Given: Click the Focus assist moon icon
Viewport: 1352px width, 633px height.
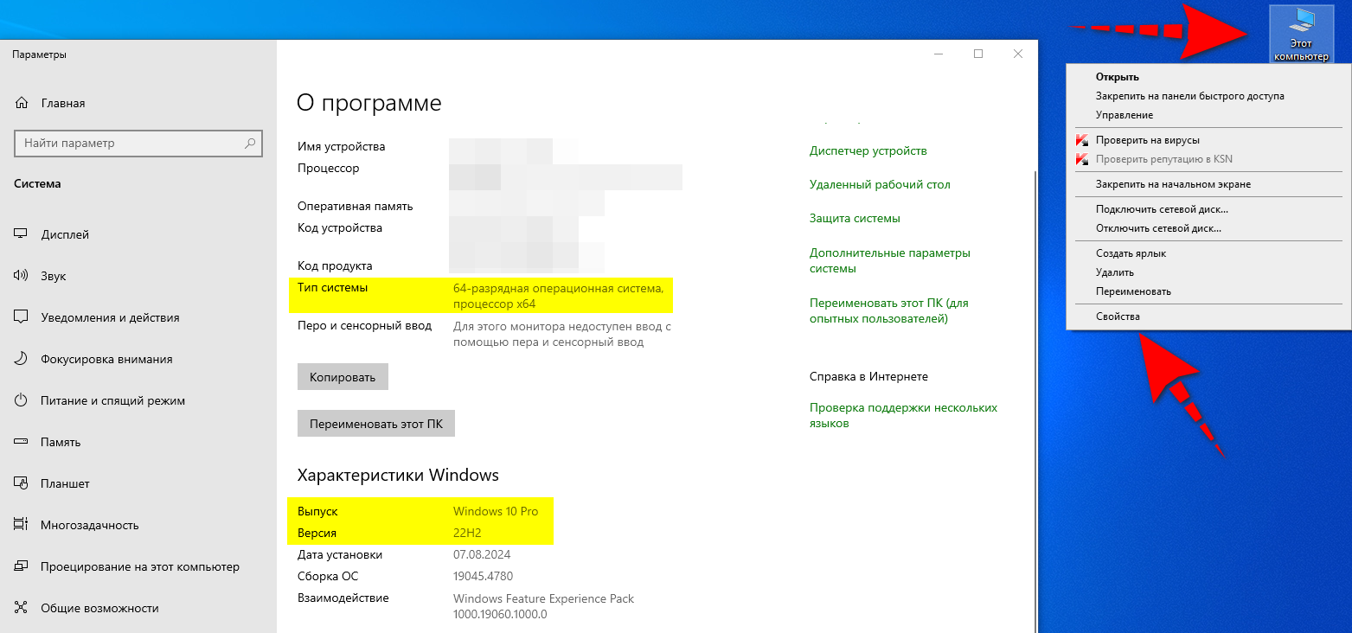Looking at the screenshot, I should (22, 359).
